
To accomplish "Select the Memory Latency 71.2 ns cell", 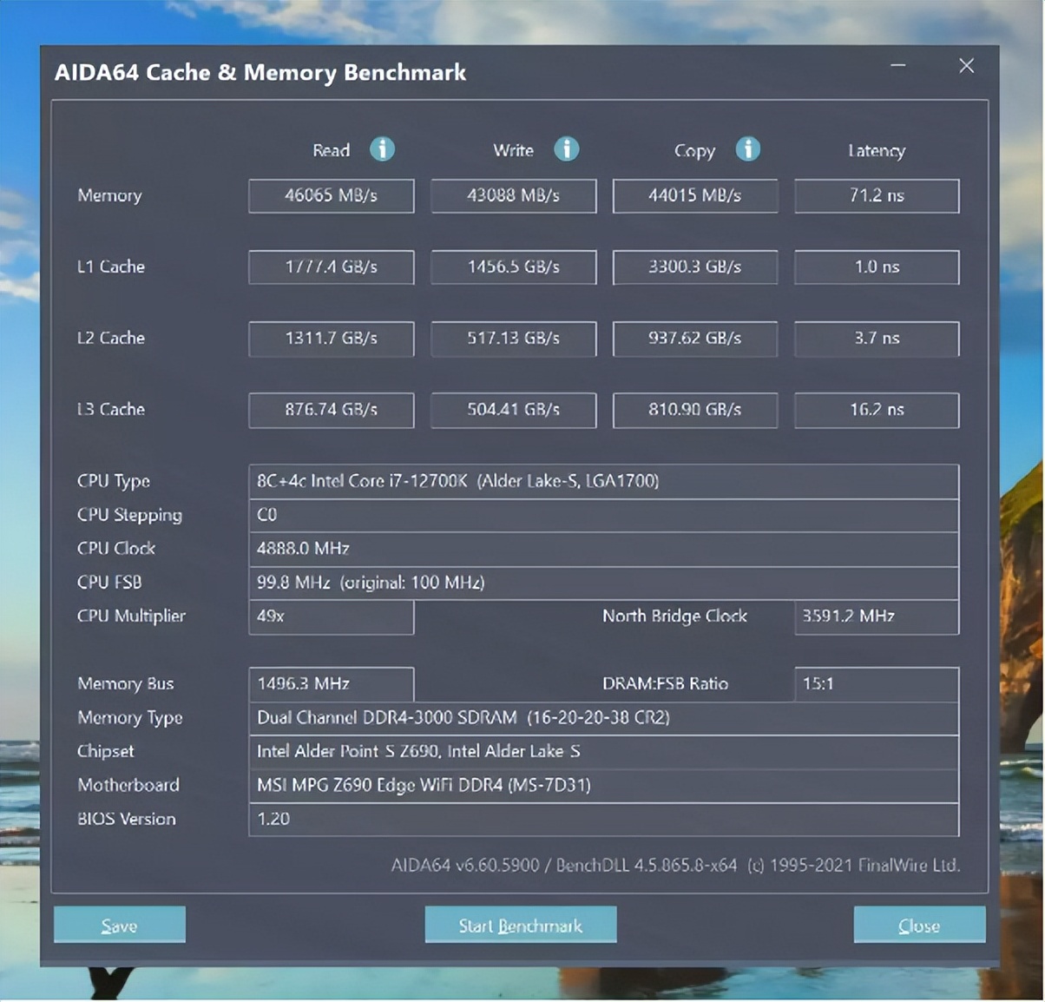I will [877, 195].
